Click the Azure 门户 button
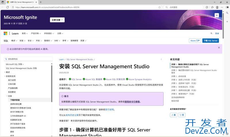230x137 pixels. 195,41
